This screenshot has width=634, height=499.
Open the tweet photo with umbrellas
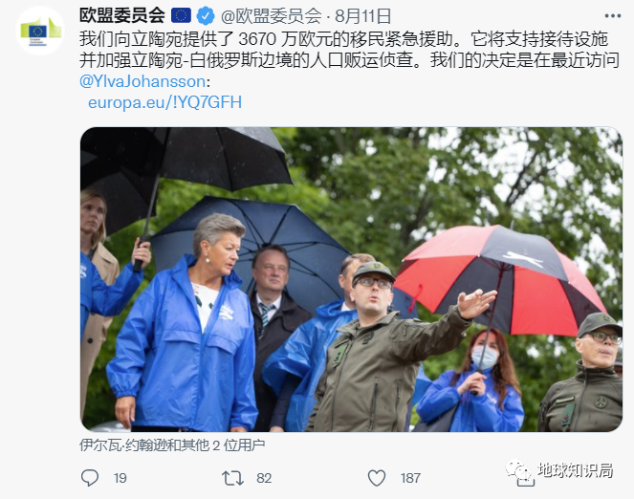tap(351, 279)
